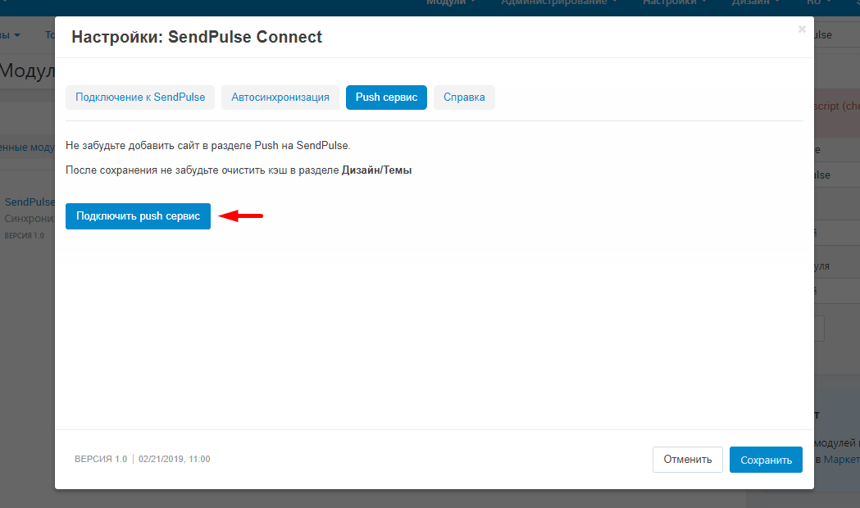Viewport: 860px width, 508px height.
Task: Click the Подключить push сервис button
Action: pyautogui.click(x=139, y=216)
